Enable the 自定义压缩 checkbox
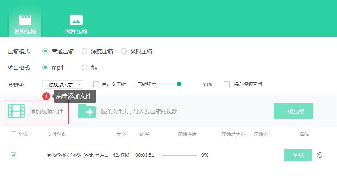 point(96,84)
